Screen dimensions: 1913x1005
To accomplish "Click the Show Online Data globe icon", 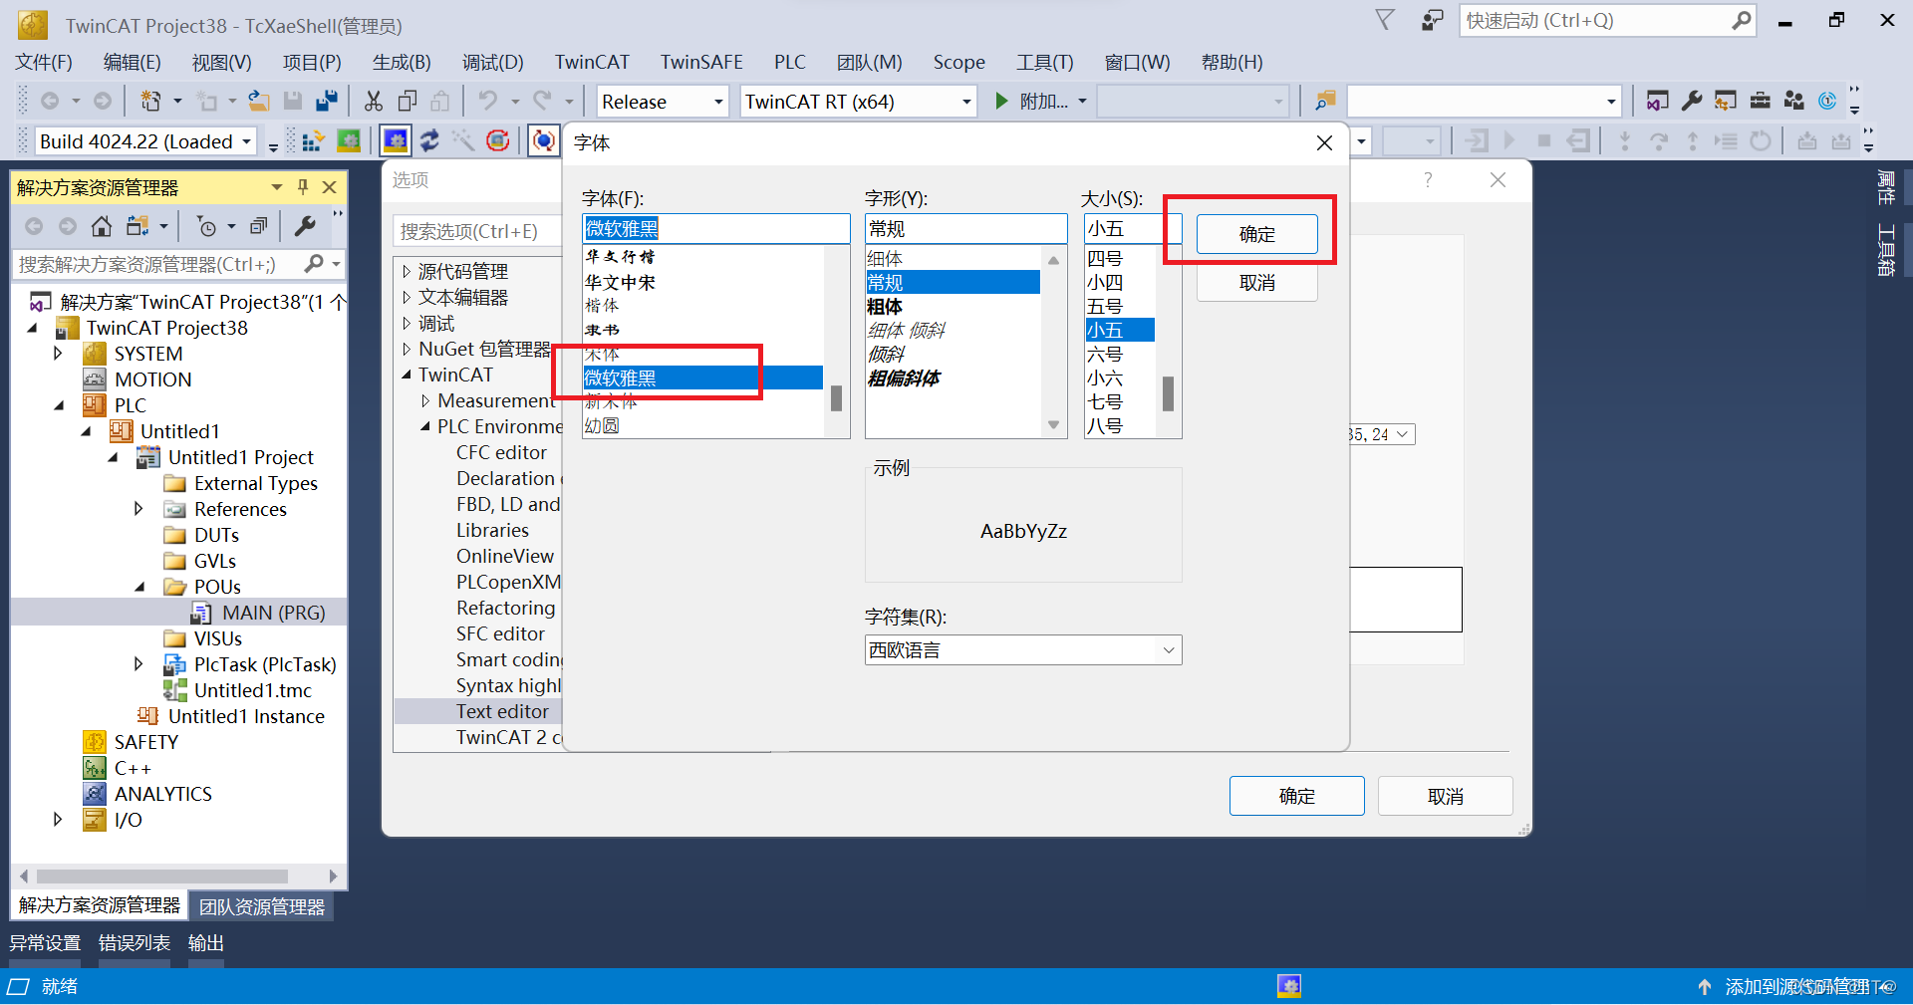I will (543, 140).
